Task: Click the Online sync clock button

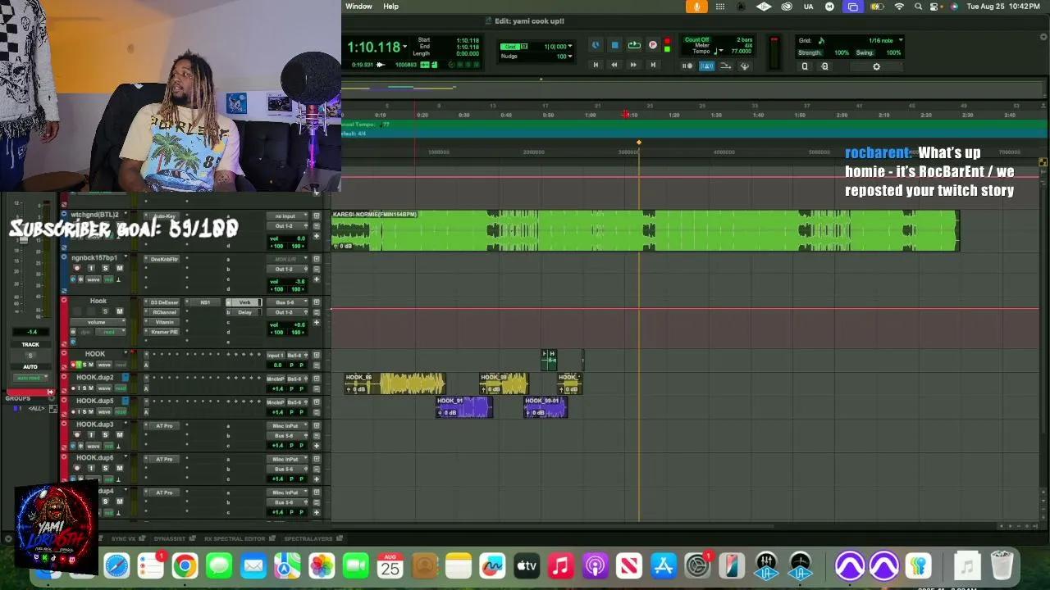Action: point(596,46)
